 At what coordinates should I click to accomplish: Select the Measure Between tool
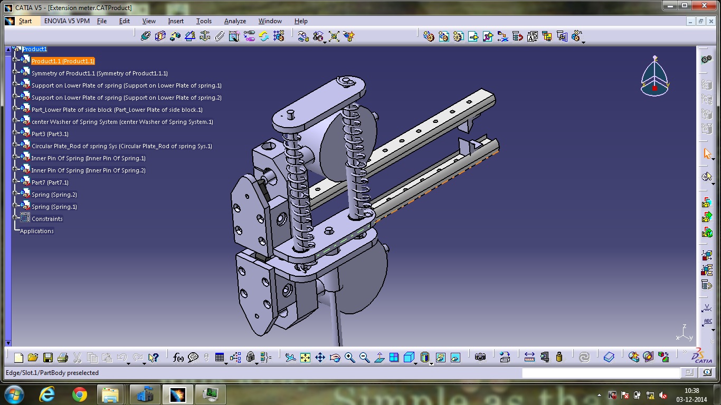529,357
